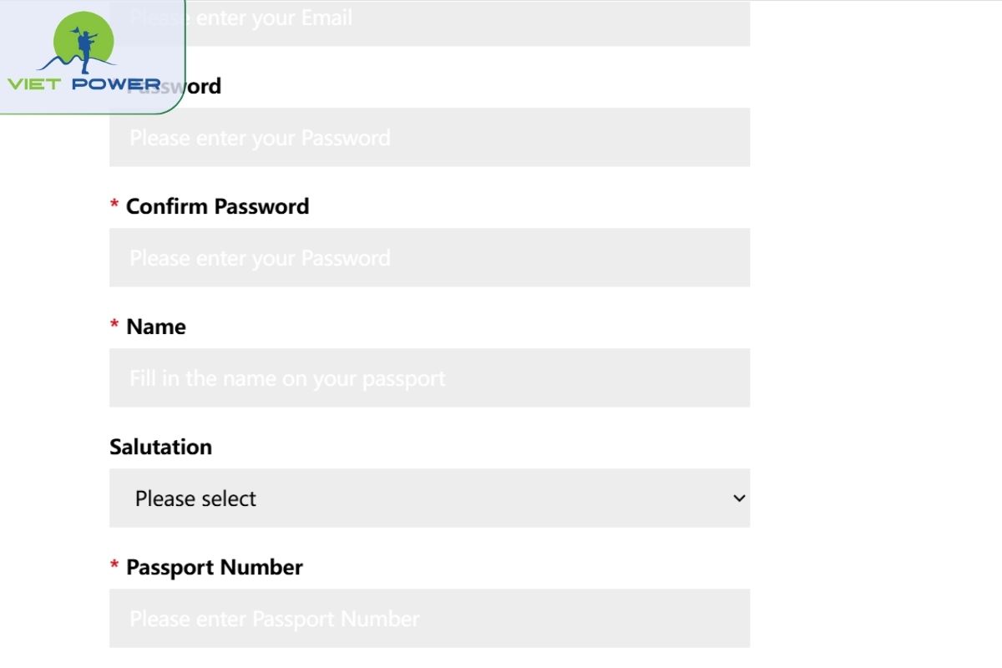Click the passport name input field
The width and height of the screenshot is (1002, 668).
(429, 377)
